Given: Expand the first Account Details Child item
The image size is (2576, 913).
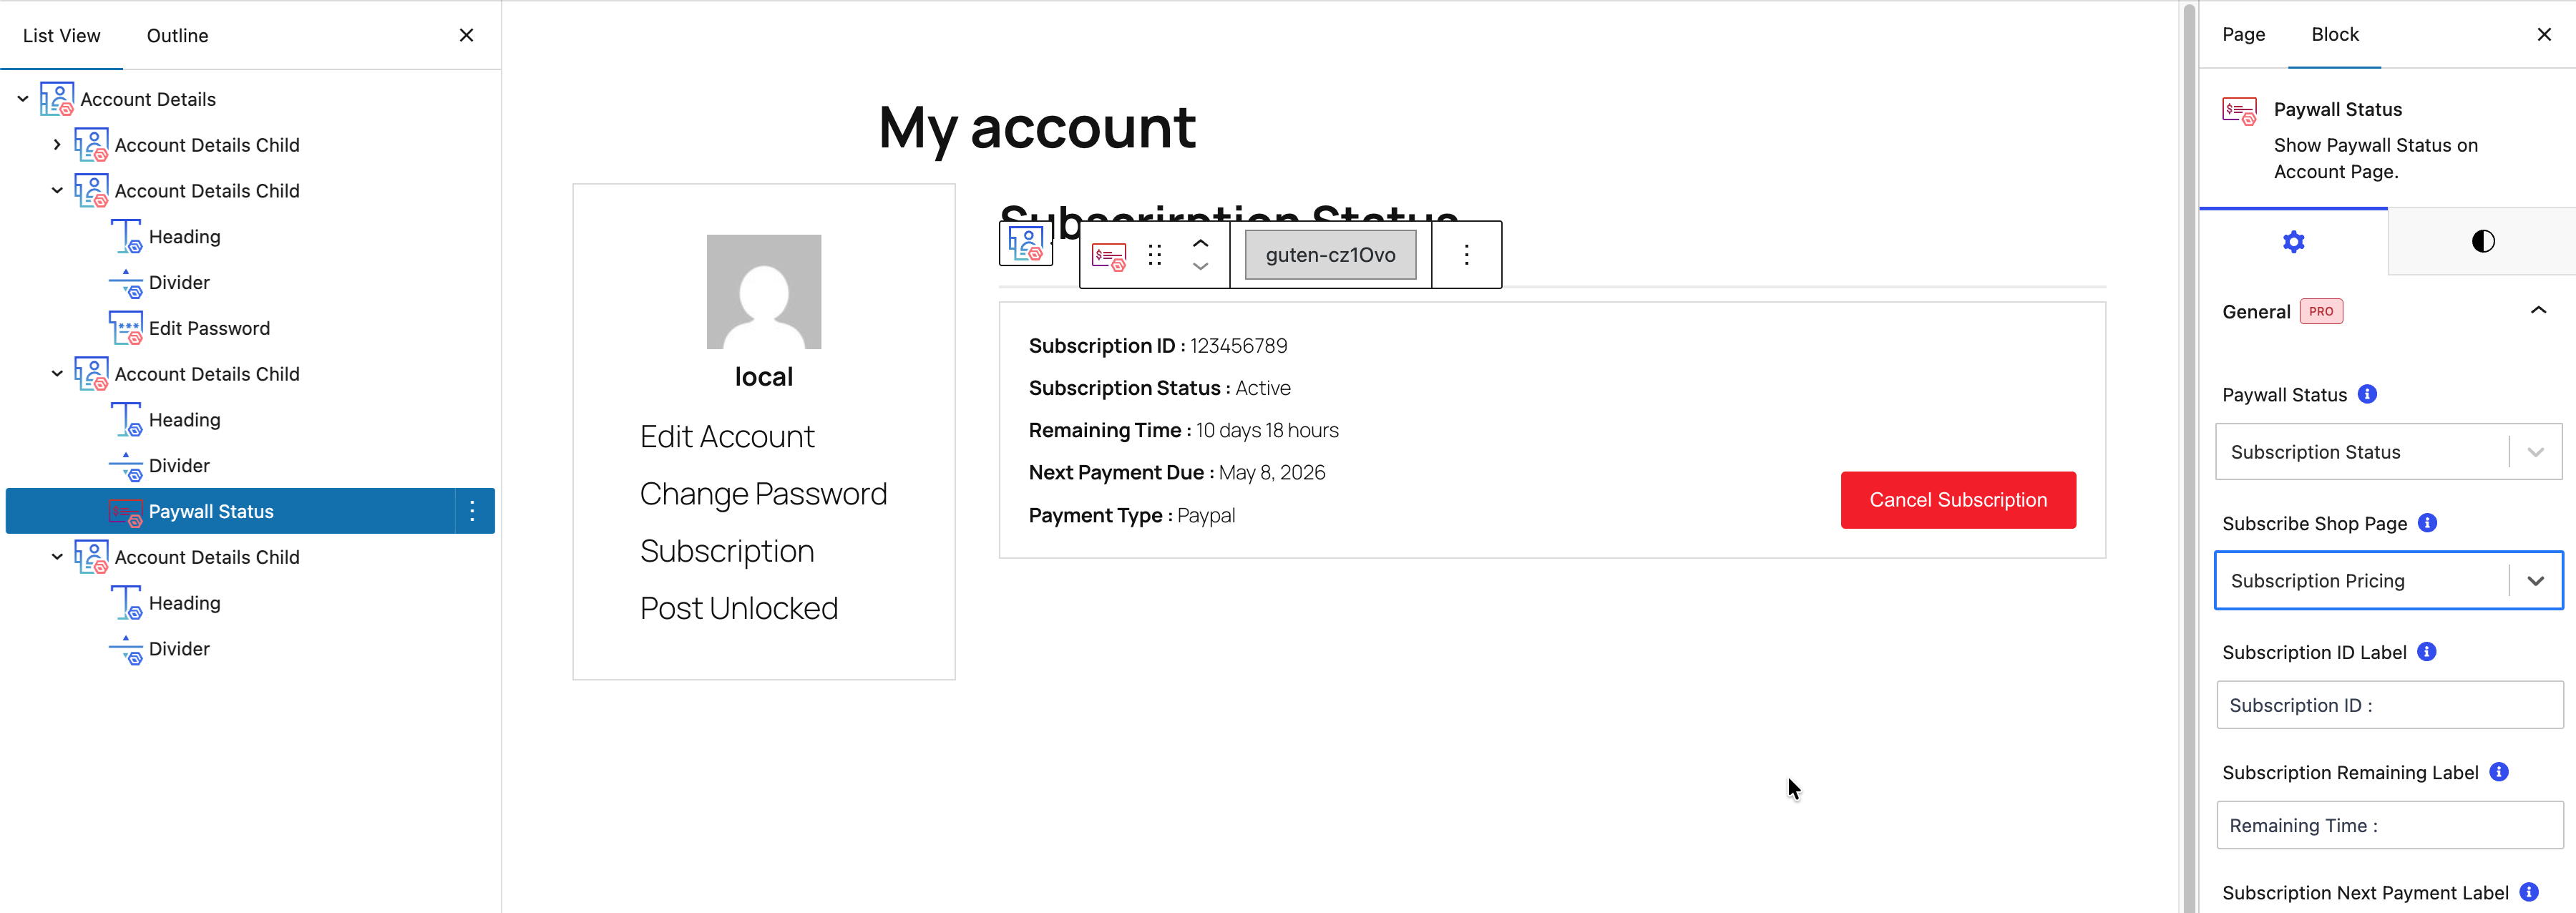Looking at the screenshot, I should (57, 145).
